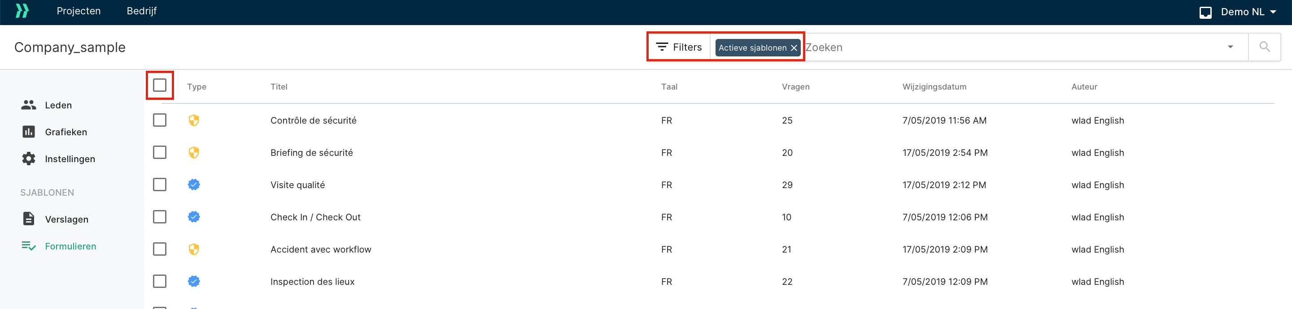Sort by the Type column header
The width and height of the screenshot is (1292, 309).
coord(196,86)
